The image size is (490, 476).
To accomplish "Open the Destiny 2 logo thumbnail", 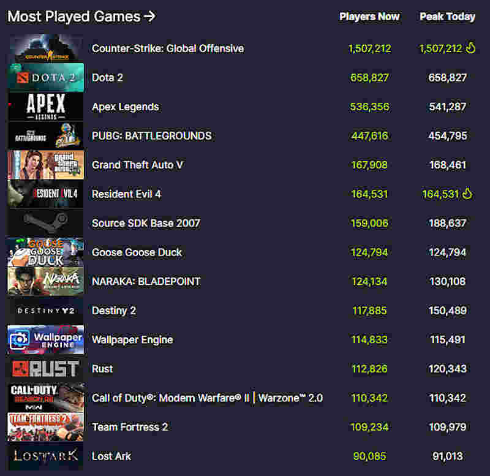I will (46, 311).
